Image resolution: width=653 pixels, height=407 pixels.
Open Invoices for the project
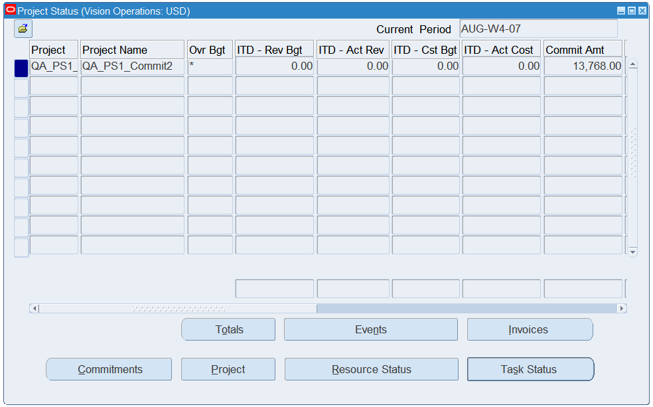click(530, 329)
